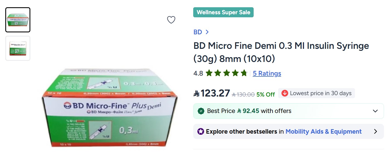
Task: Click the Explore other bestsellers text
Action: click(x=241, y=131)
